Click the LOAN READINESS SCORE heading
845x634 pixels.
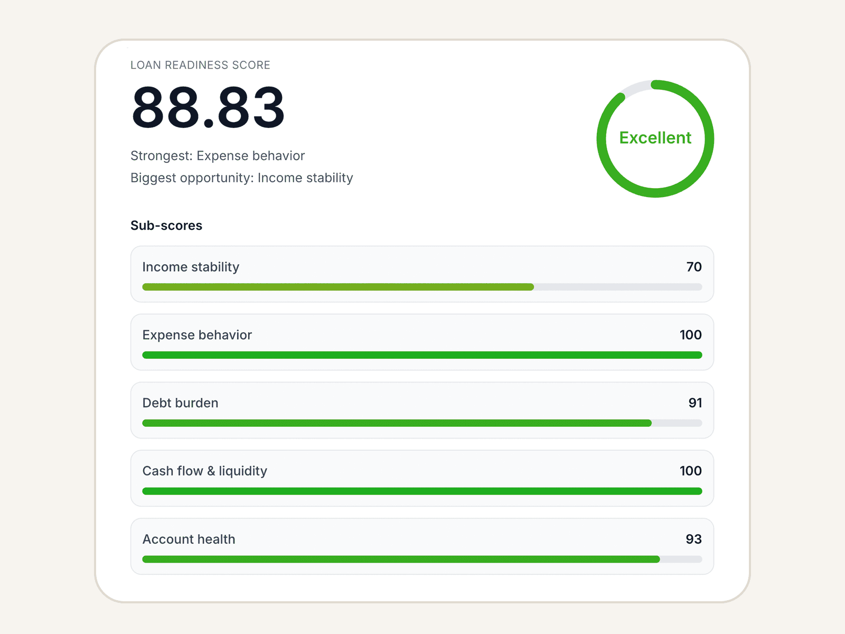tap(201, 64)
